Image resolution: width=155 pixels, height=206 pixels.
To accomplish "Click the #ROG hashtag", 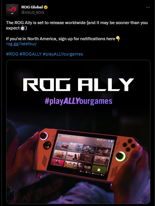I will click(12, 54).
